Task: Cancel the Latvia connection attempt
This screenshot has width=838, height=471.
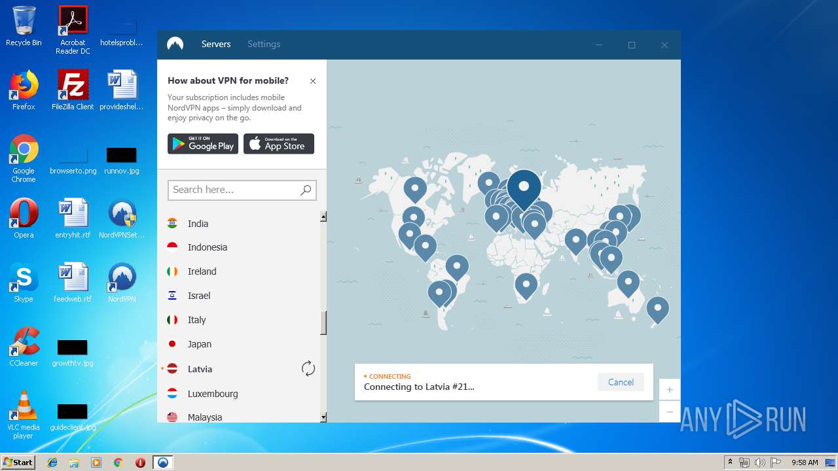Action: tap(621, 382)
